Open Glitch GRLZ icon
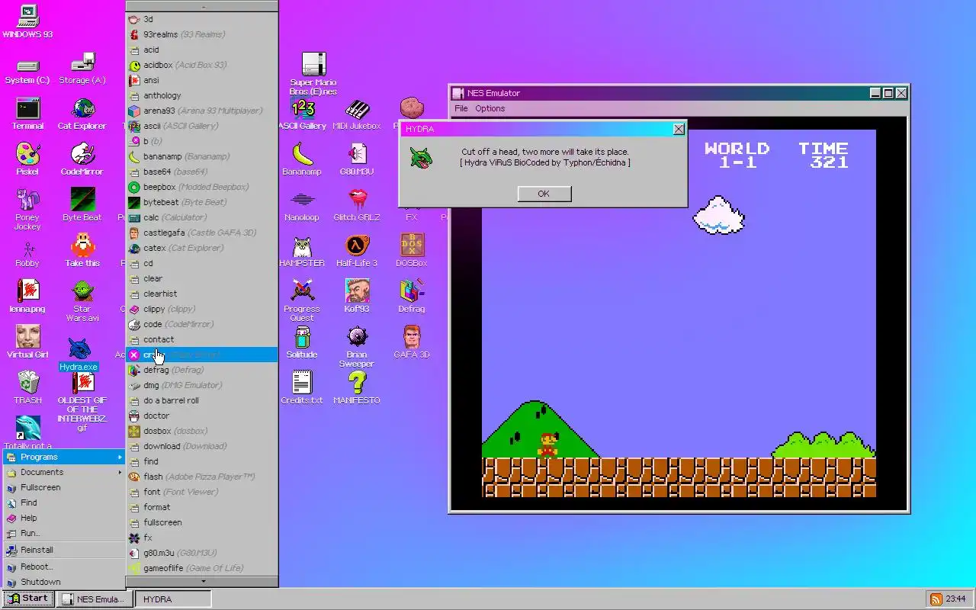The width and height of the screenshot is (976, 610). (x=357, y=206)
